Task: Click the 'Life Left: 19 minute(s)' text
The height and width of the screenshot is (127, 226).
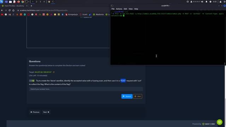Action: [x=38, y=75]
